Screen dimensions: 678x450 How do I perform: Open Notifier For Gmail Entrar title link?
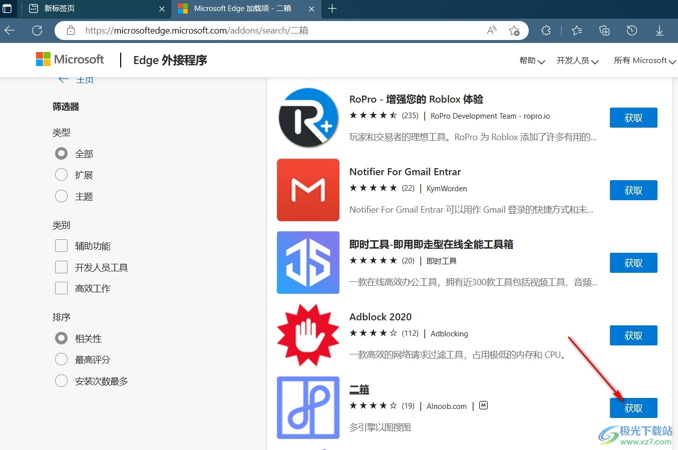(x=405, y=172)
